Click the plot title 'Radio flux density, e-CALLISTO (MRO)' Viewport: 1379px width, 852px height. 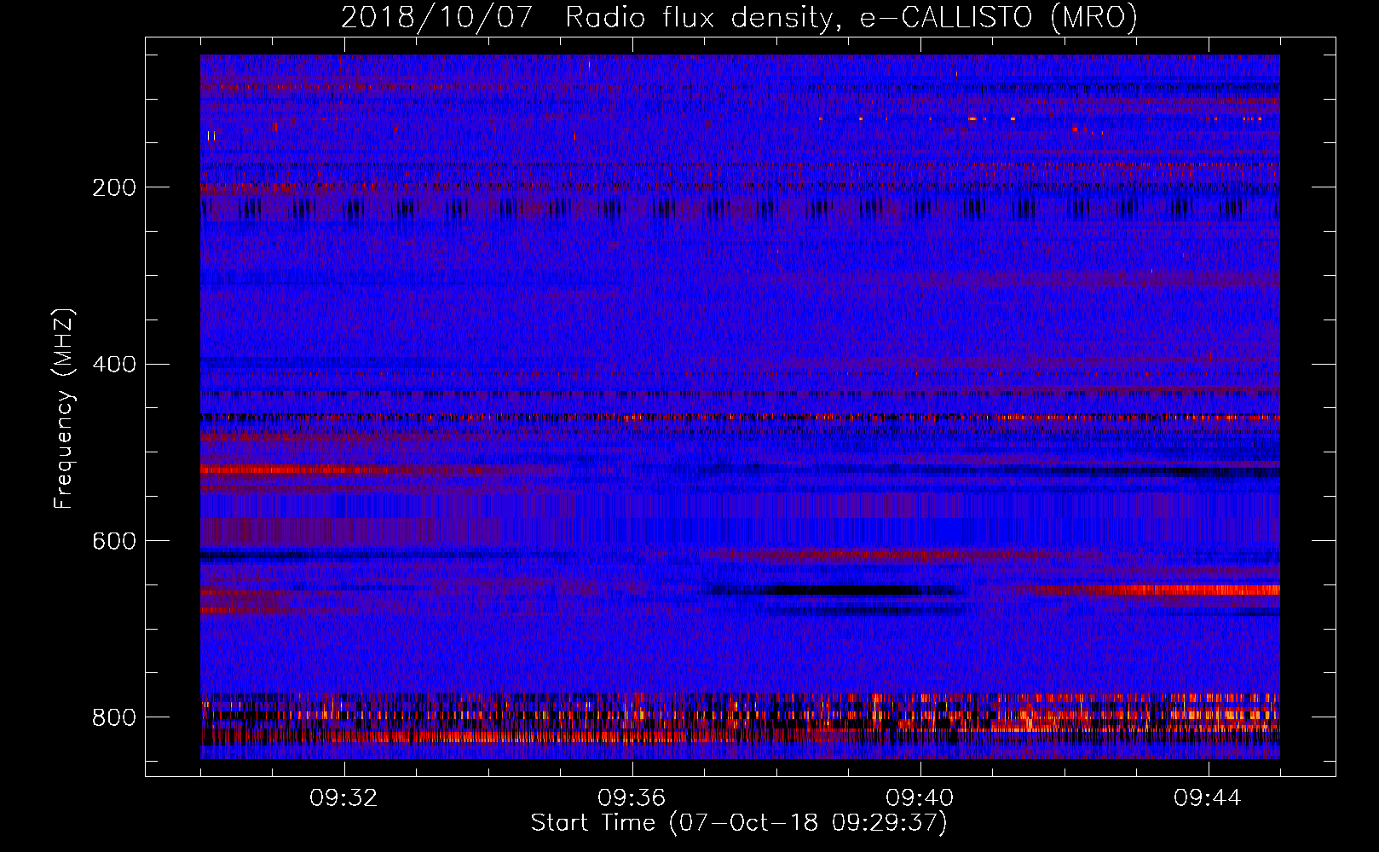click(x=851, y=17)
